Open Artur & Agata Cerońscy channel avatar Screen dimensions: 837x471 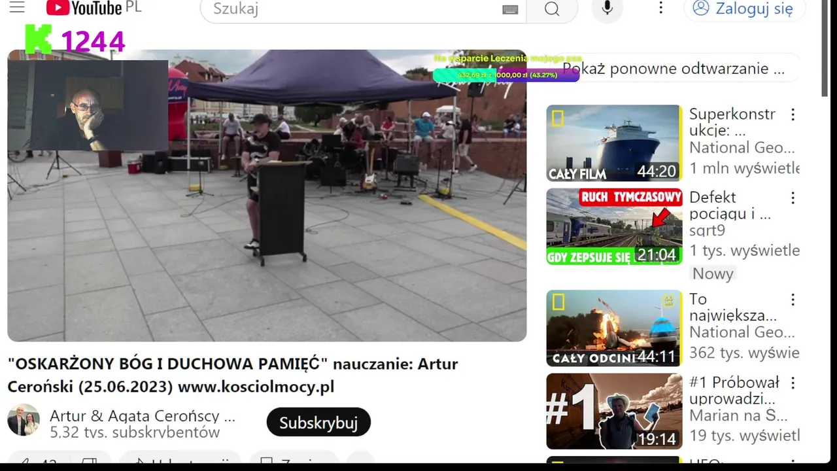coord(24,420)
